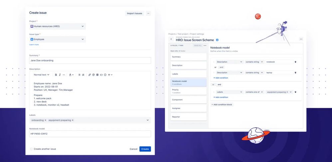The height and width of the screenshot is (162, 332).
Task: Open the Normal text style dropdown
Action: click(42, 75)
